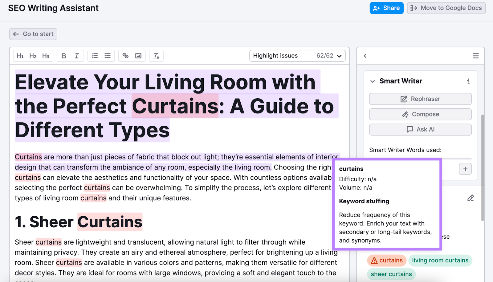Toggle bold formatting

(64, 56)
